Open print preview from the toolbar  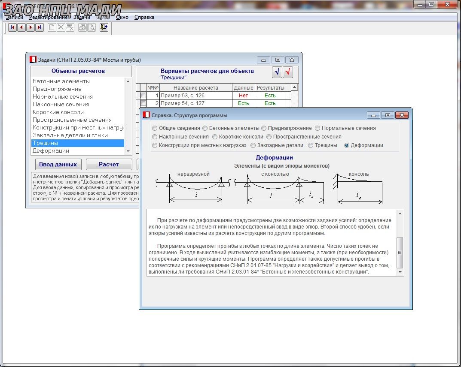click(92, 27)
